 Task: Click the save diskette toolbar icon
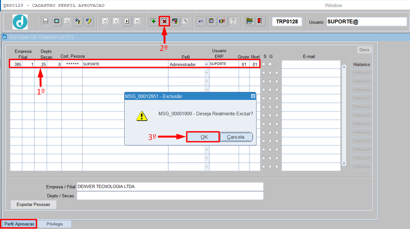coord(46,21)
